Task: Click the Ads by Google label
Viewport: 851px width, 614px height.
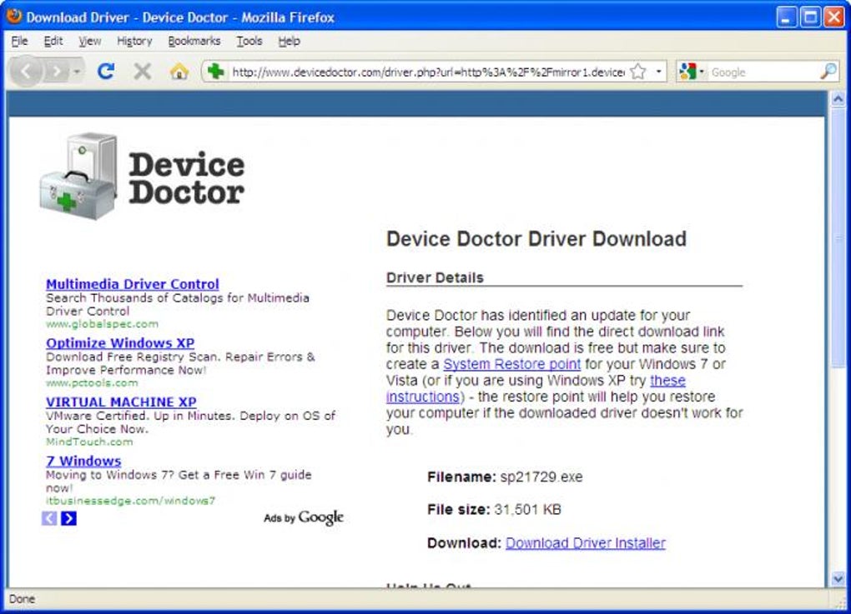Action: pos(304,517)
